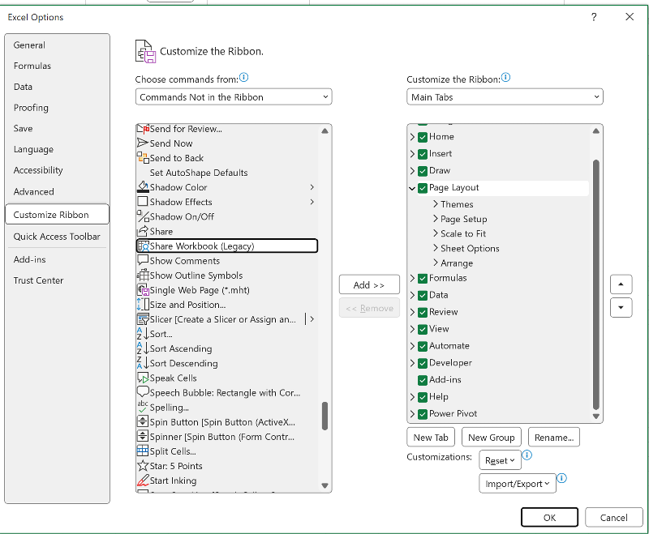Select the Sort Ascending icon
The height and width of the screenshot is (534, 649).
[143, 348]
